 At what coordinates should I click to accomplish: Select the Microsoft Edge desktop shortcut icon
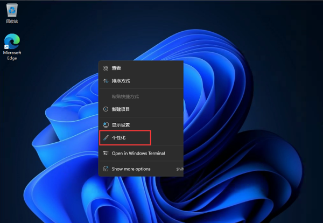(12, 41)
